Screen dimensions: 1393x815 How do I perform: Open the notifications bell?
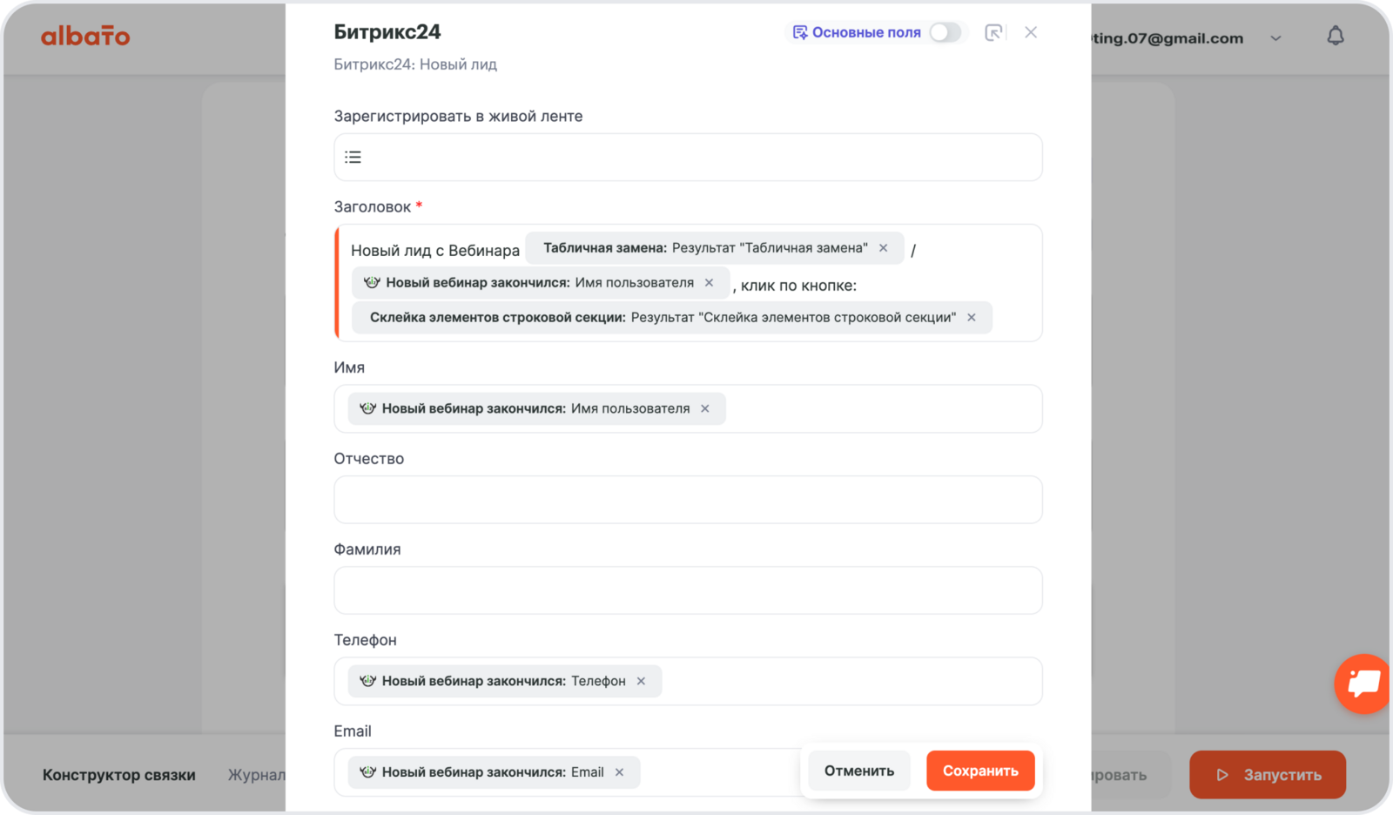pyautogui.click(x=1335, y=37)
